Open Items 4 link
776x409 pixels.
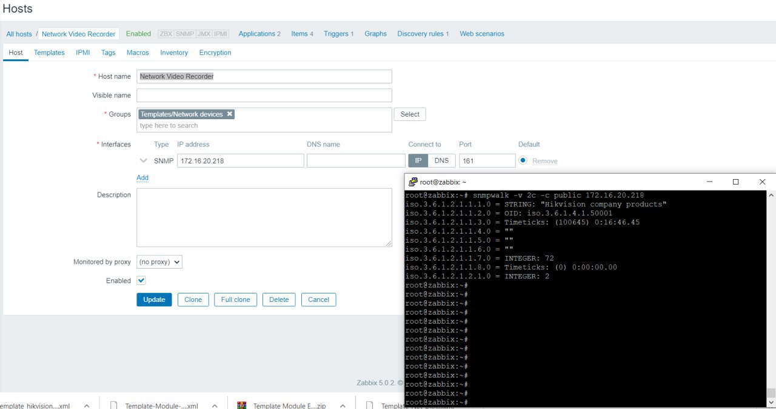(302, 34)
